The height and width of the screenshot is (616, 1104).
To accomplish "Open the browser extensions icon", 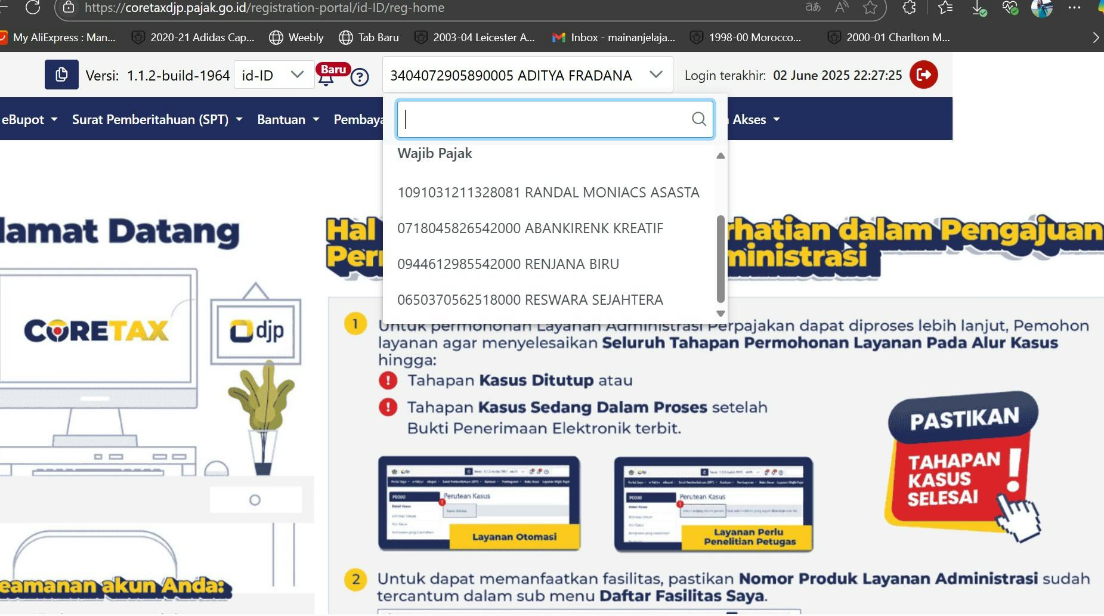I will [x=910, y=7].
